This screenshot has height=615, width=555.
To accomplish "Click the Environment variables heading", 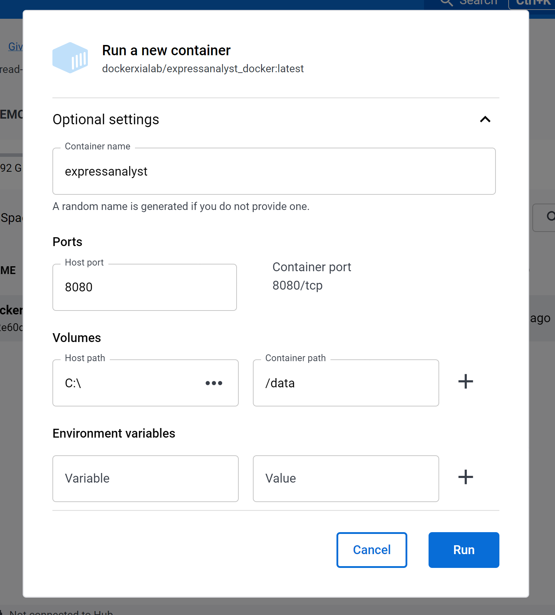I will pos(114,433).
